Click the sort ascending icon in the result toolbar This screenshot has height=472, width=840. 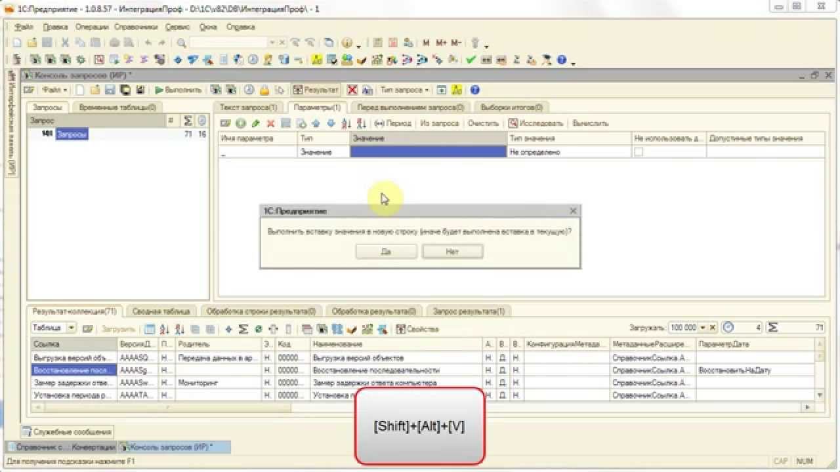[x=164, y=329]
